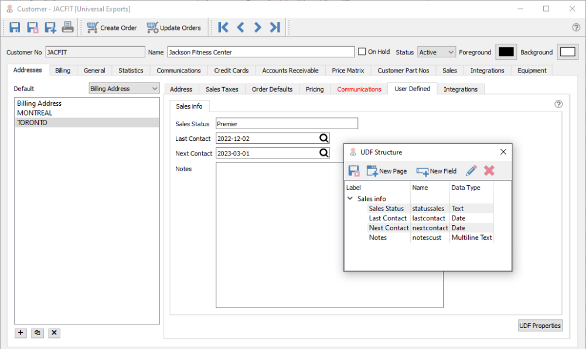Click the Print icon in toolbar
586x349 pixels.
pyautogui.click(x=68, y=27)
